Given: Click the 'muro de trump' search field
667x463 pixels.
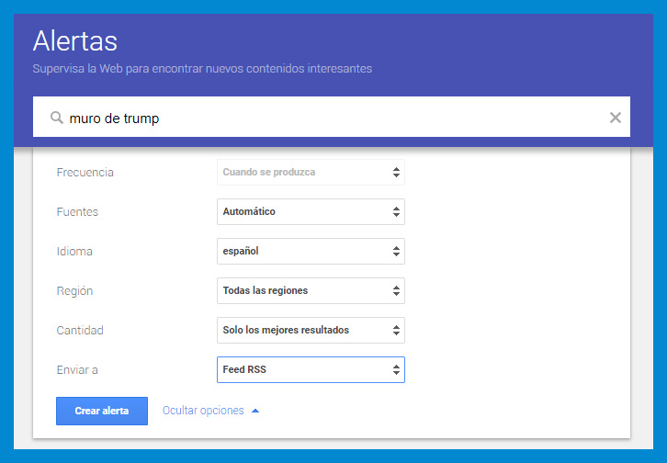Looking at the screenshot, I should click(332, 117).
